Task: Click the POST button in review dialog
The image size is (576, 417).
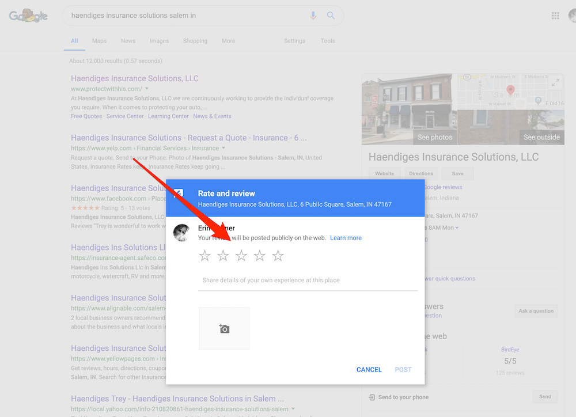Action: click(x=403, y=370)
